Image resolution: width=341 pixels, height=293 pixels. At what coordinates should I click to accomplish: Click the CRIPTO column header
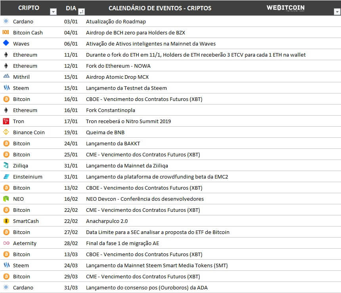29,8
